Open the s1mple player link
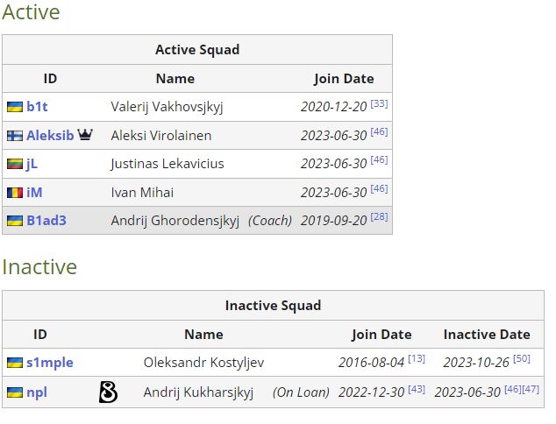 pyautogui.click(x=50, y=363)
